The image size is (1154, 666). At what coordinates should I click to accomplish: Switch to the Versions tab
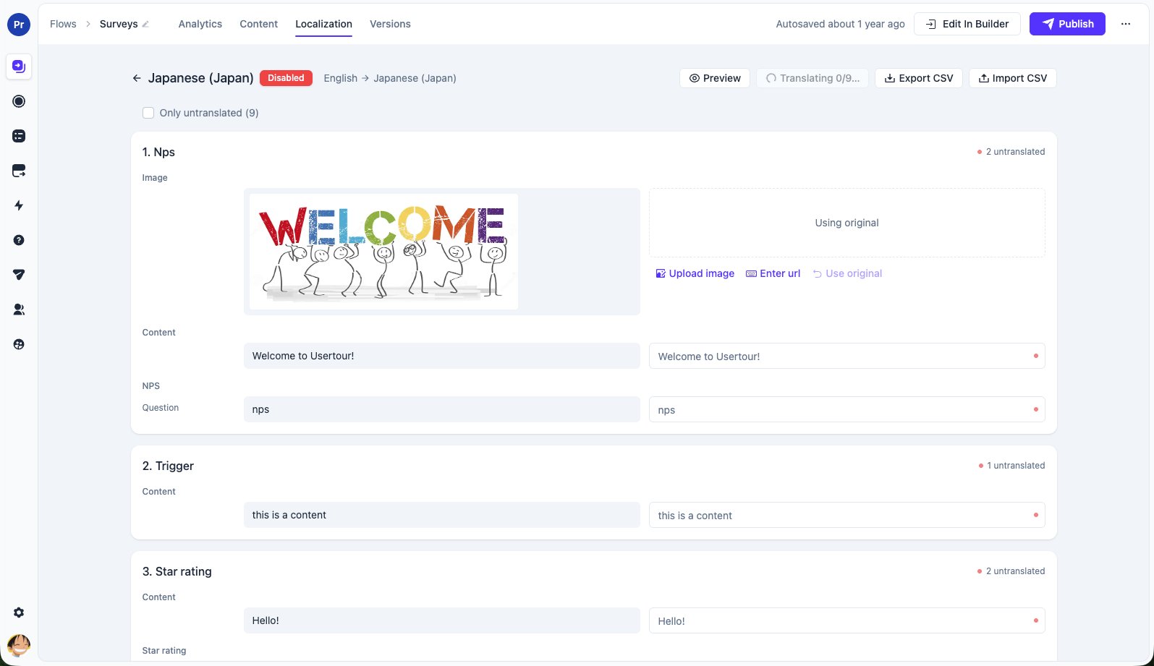390,24
